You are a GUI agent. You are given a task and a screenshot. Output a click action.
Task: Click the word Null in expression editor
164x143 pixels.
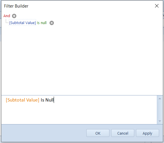coord(49,100)
